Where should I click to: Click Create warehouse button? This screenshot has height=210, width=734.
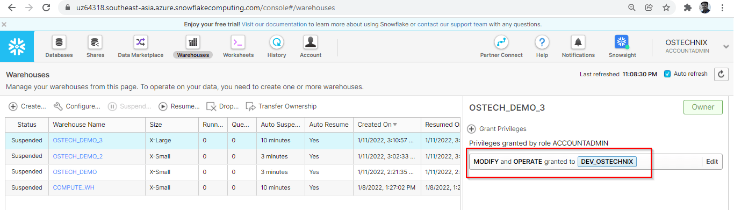coord(27,106)
